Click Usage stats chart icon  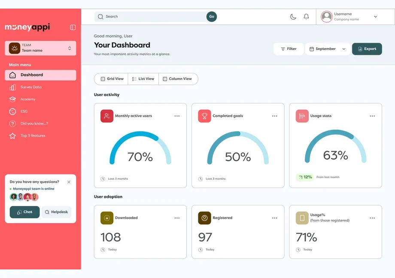tap(302, 116)
